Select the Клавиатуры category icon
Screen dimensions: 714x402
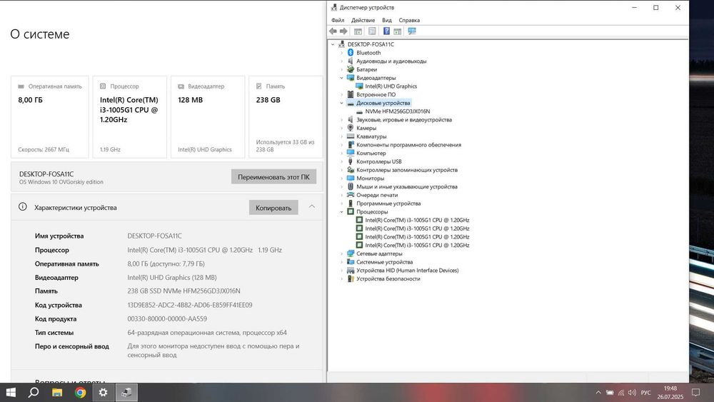coord(351,136)
